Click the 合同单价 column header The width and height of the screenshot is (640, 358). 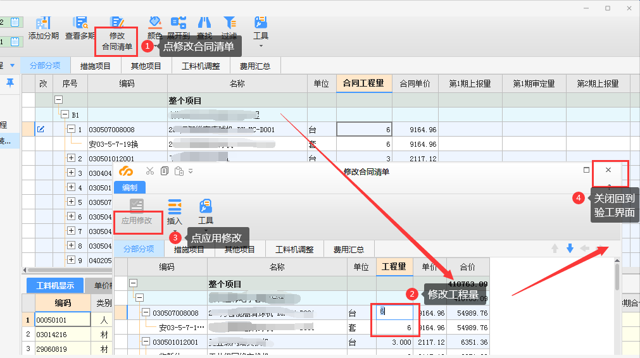coord(415,83)
